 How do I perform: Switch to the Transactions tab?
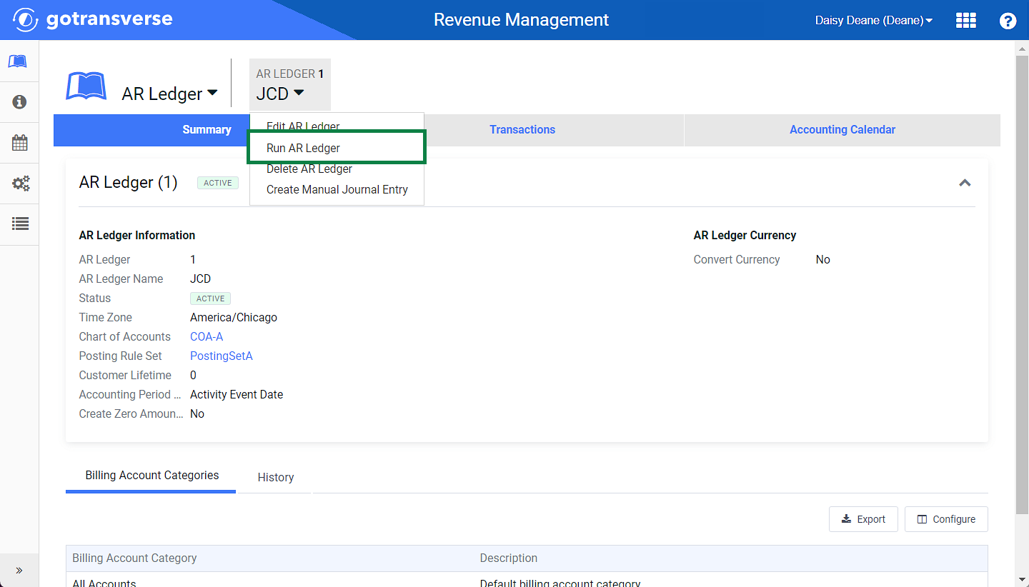click(522, 130)
